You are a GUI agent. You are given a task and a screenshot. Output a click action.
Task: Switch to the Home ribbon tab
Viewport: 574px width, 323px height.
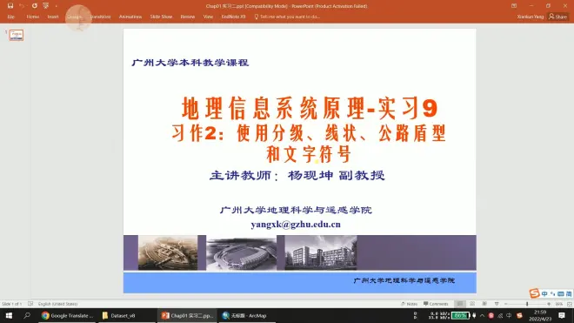click(x=32, y=17)
